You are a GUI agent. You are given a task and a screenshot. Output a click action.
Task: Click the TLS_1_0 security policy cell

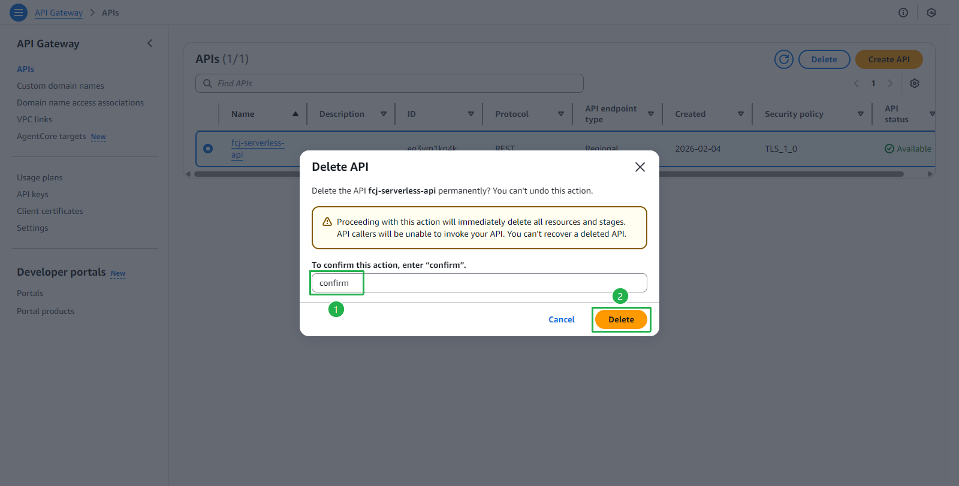coord(781,149)
